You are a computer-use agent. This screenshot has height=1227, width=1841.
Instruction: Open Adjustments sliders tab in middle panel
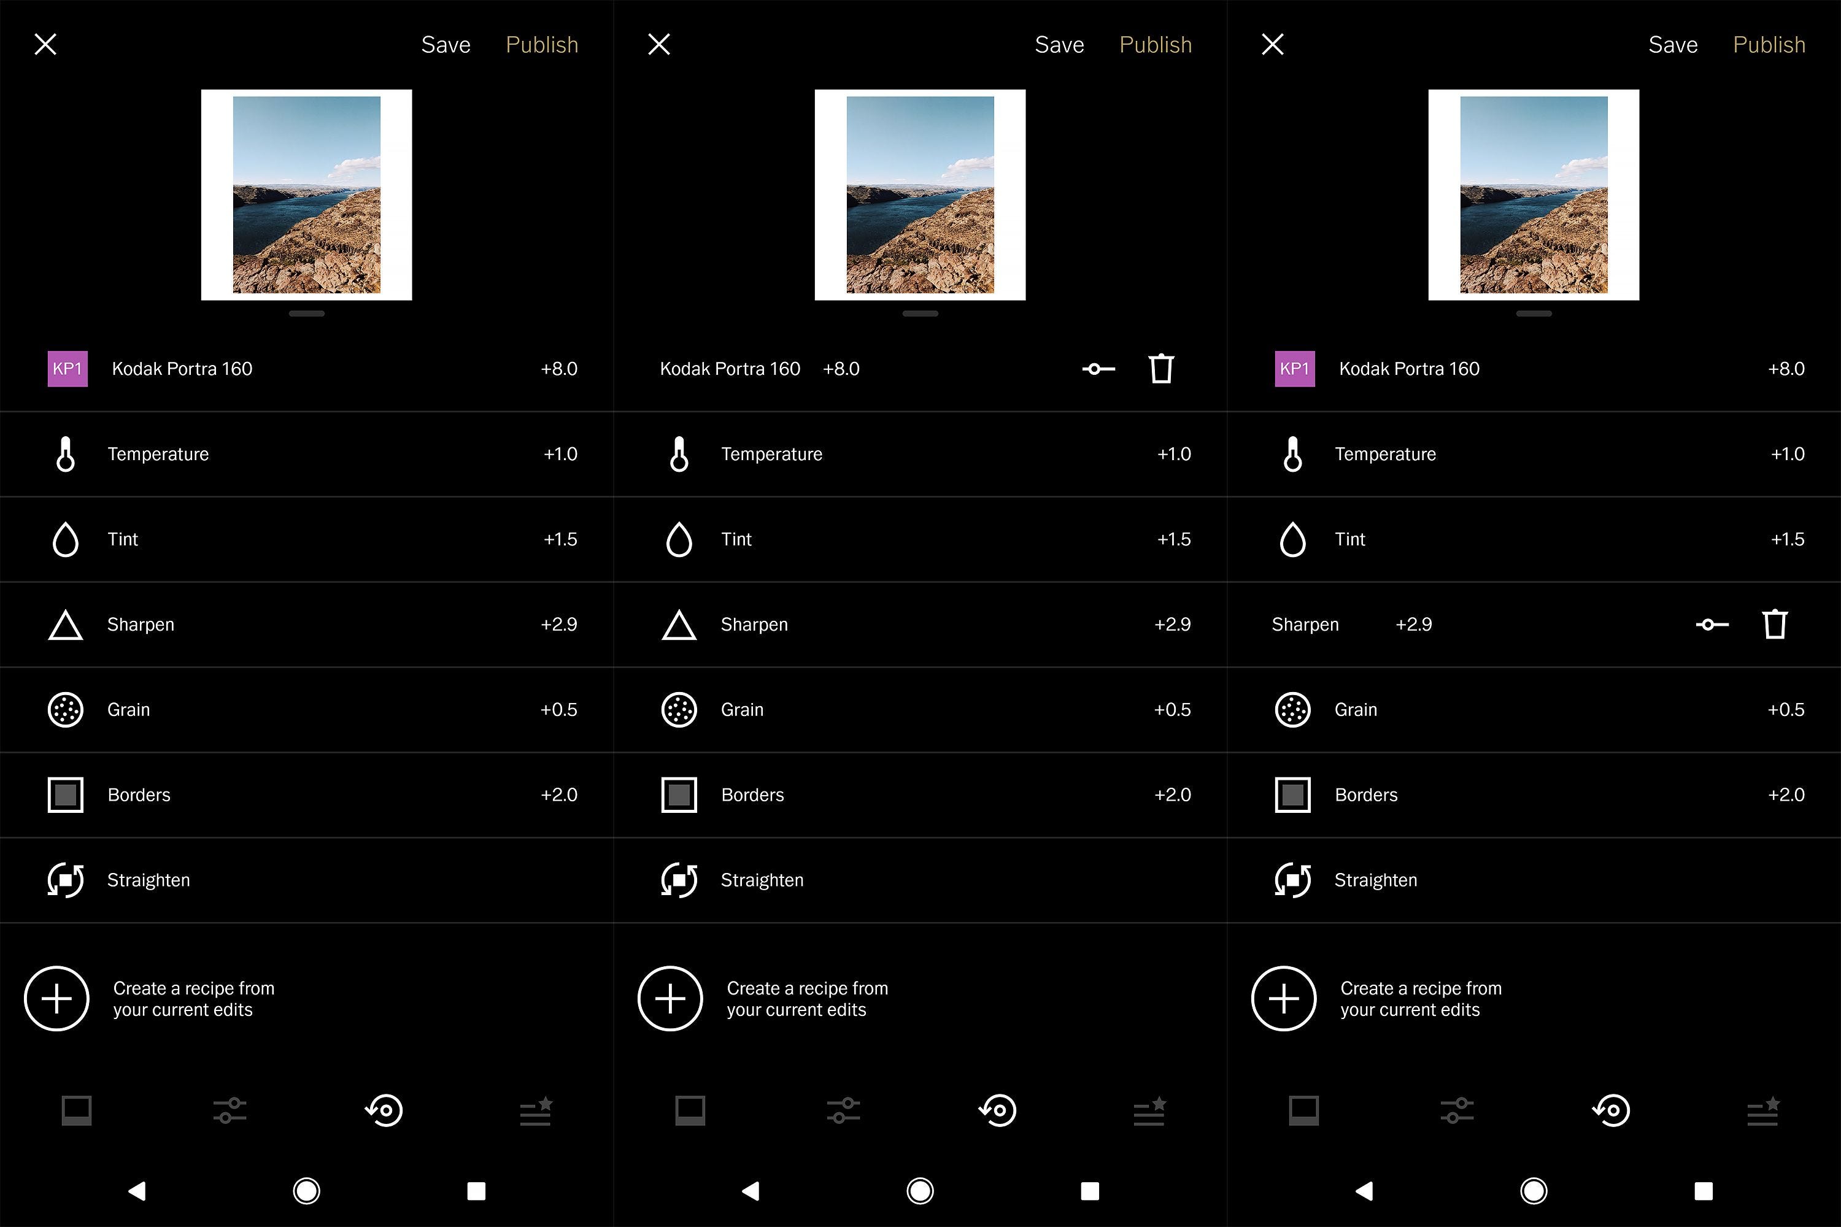(x=844, y=1110)
